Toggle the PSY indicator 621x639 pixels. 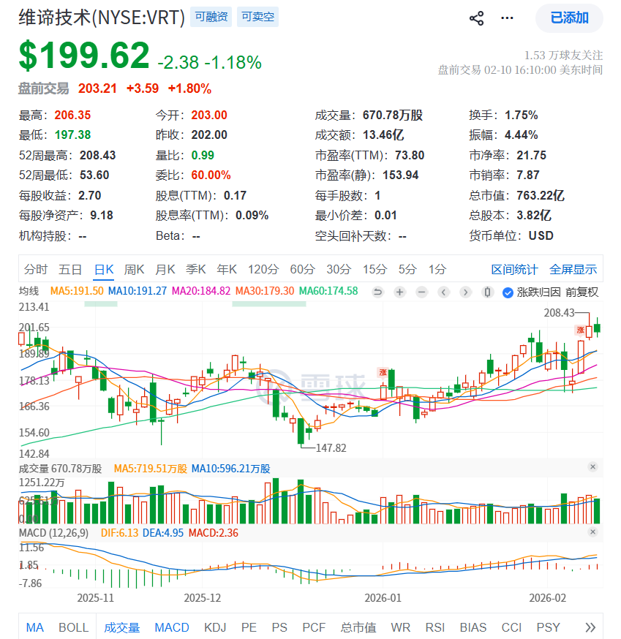pos(548,627)
